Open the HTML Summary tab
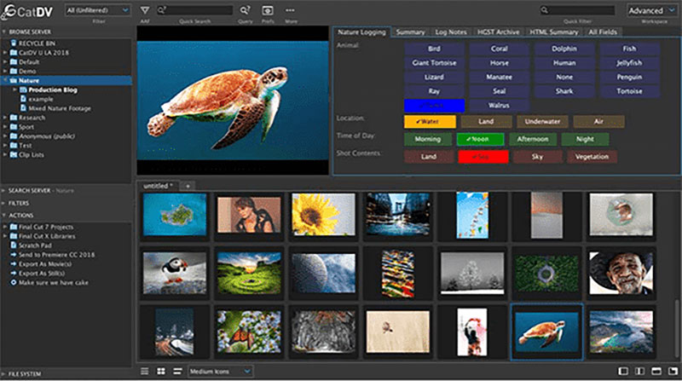 (554, 32)
